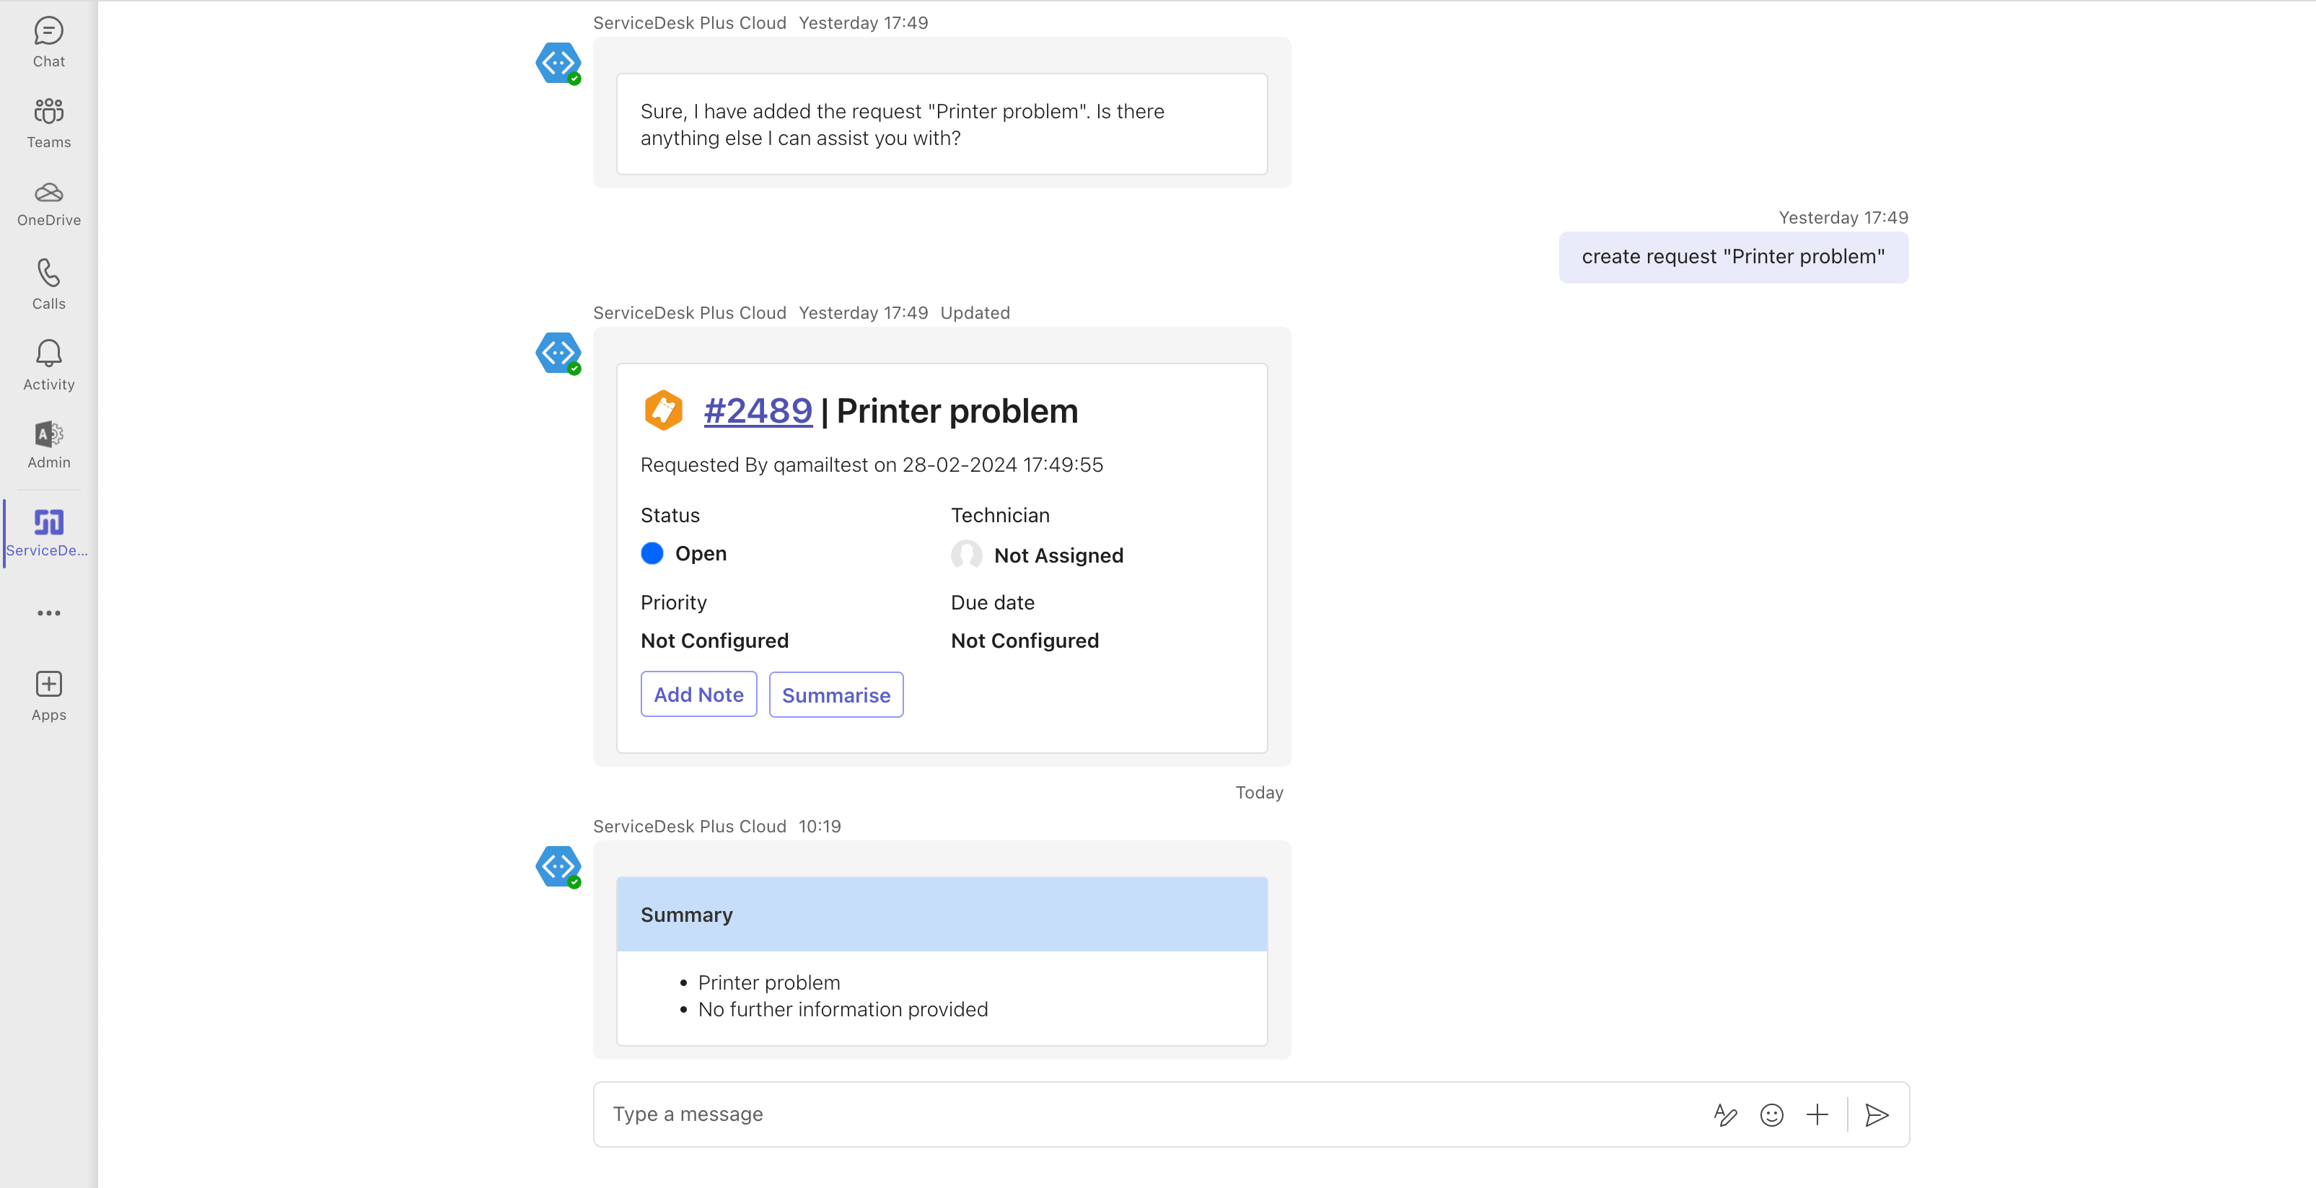The image size is (2316, 1188).
Task: Click the plus actions icon in compose box
Action: click(1817, 1114)
